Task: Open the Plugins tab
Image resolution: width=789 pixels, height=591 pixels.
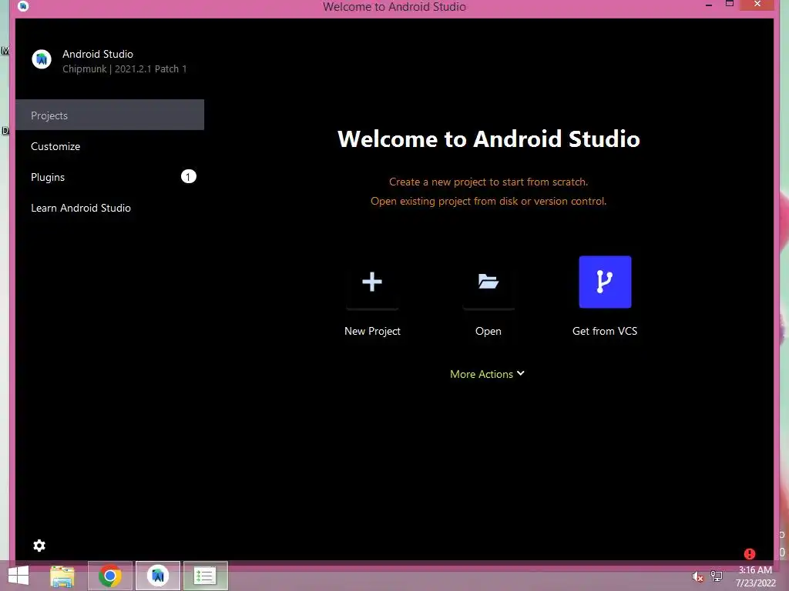Action: (109, 177)
